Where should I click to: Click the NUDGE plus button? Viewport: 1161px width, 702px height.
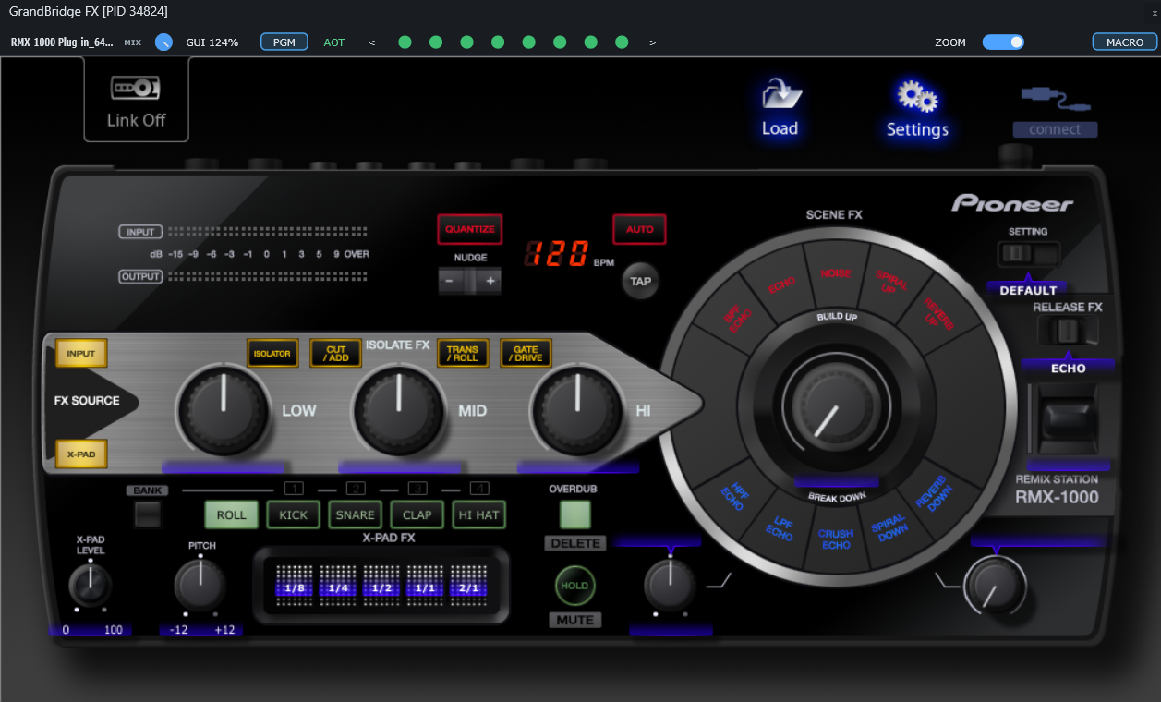[490, 281]
